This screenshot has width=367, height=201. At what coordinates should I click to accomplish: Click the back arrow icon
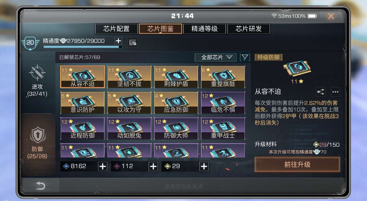(x=40, y=186)
